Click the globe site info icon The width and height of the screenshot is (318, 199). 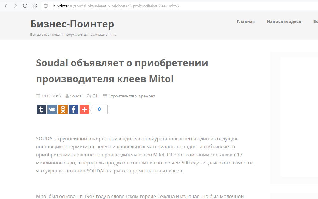click(46, 6)
